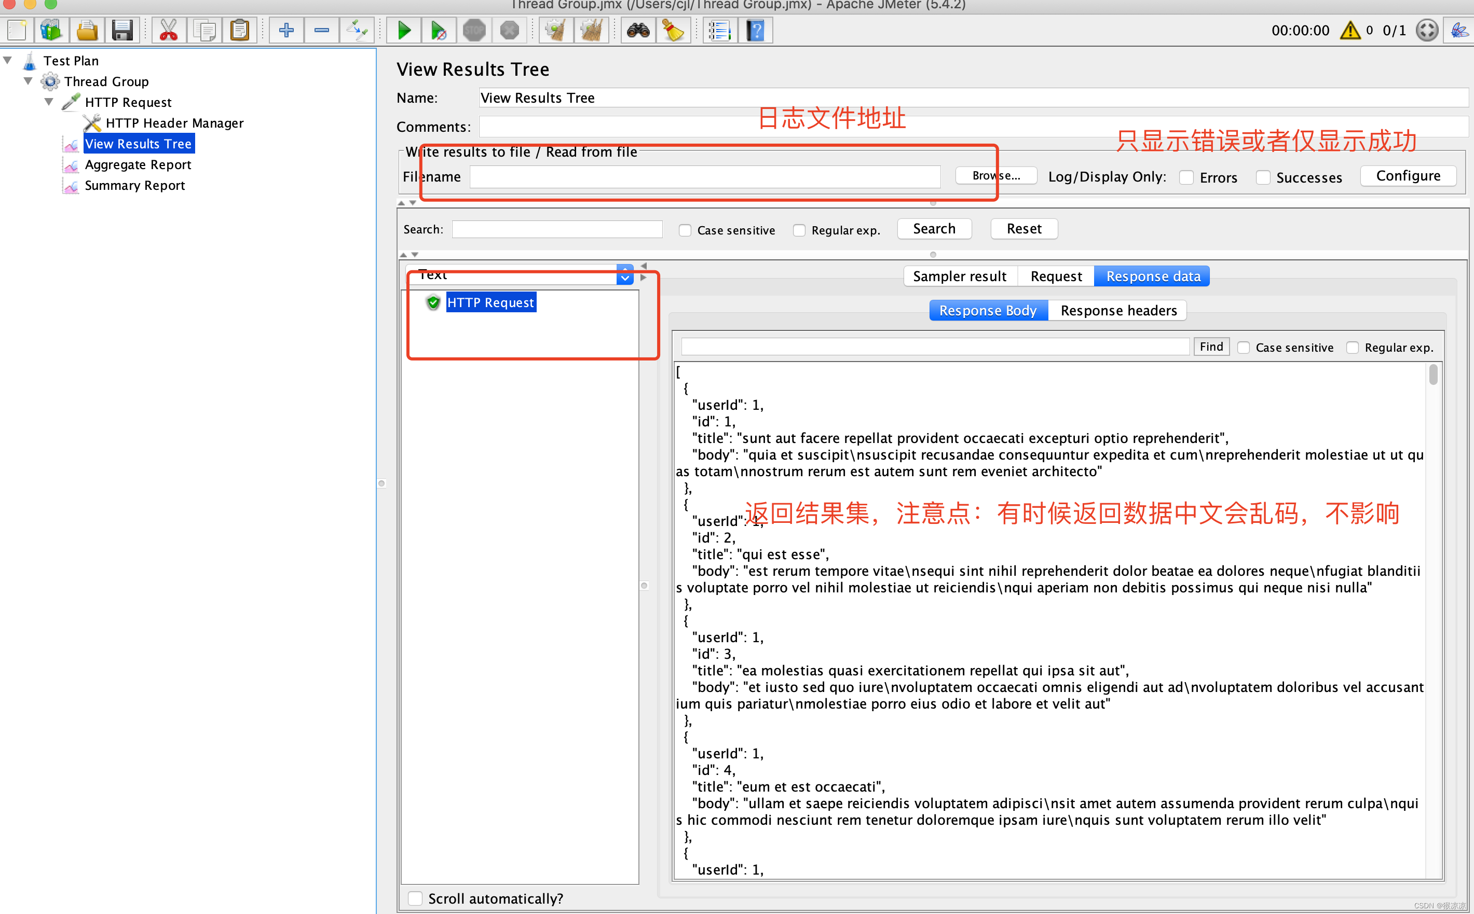This screenshot has height=914, width=1474.
Task: Select the Sampler result tab
Action: pos(960,276)
